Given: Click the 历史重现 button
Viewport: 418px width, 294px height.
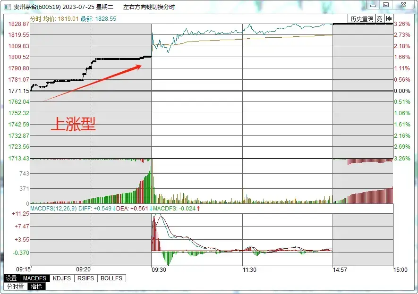Looking at the screenshot, I should point(362,19).
